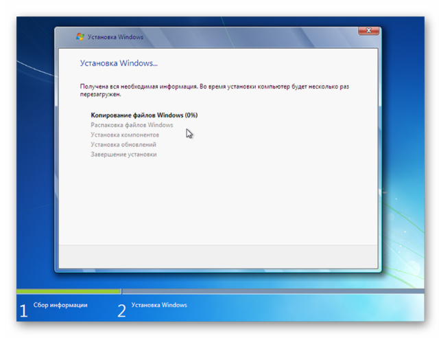Select 'Установка обновлений' step
Viewport: 441px width, 338px height.
(x=123, y=144)
